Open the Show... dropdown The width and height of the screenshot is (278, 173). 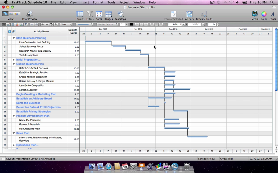coord(66,24)
